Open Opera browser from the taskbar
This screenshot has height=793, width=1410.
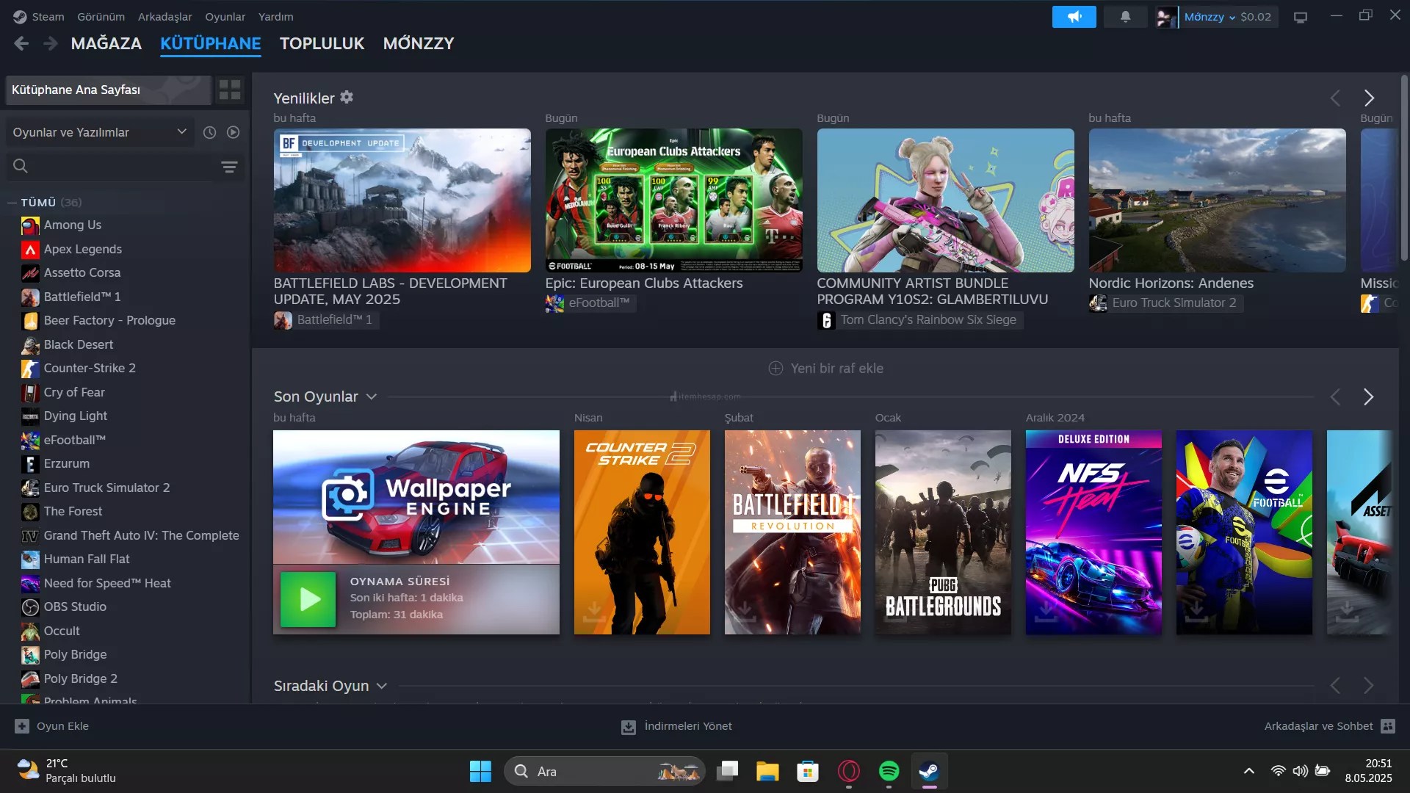(848, 771)
